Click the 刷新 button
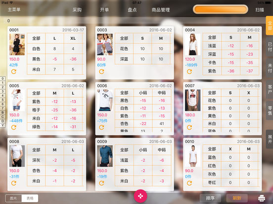The image size is (273, 204). [237, 198]
